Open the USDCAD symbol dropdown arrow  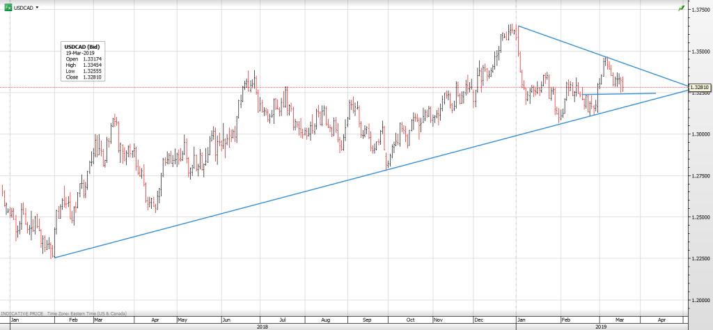click(37, 8)
